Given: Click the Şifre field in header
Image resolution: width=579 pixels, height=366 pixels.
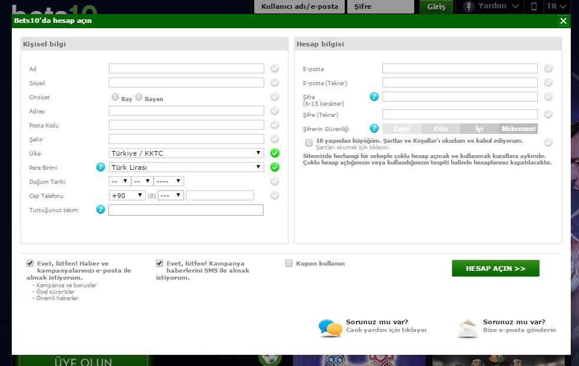Looking at the screenshot, I should point(381,6).
